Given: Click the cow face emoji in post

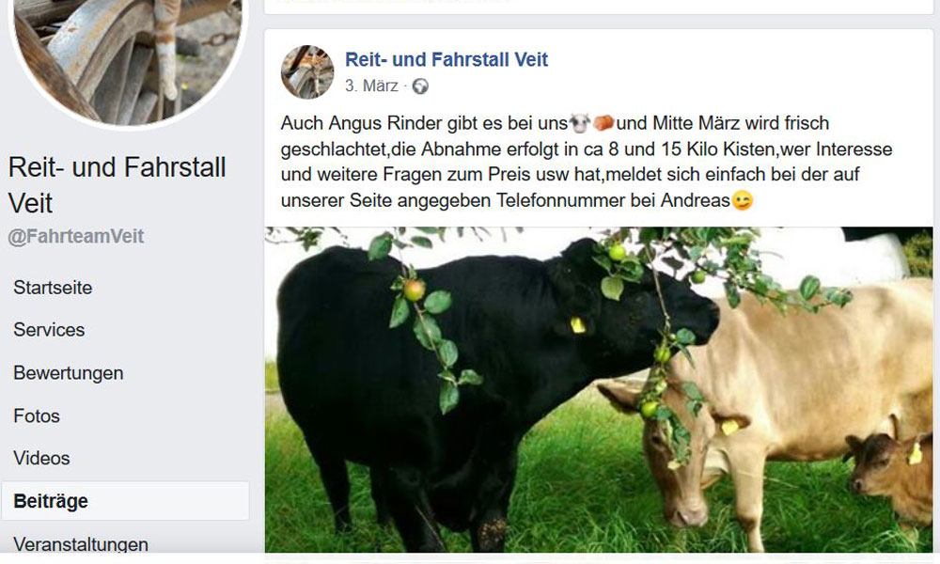Looking at the screenshot, I should coord(580,123).
